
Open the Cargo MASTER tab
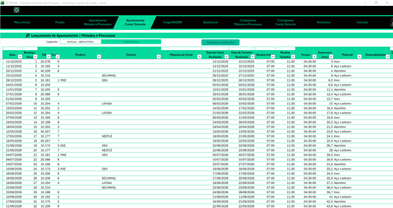point(173,23)
